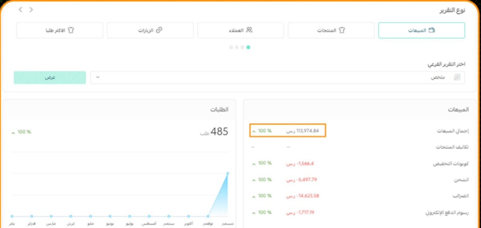This screenshot has width=481, height=228.
Task: Click the left chevron navigation arrow
Action: [x=20, y=10]
